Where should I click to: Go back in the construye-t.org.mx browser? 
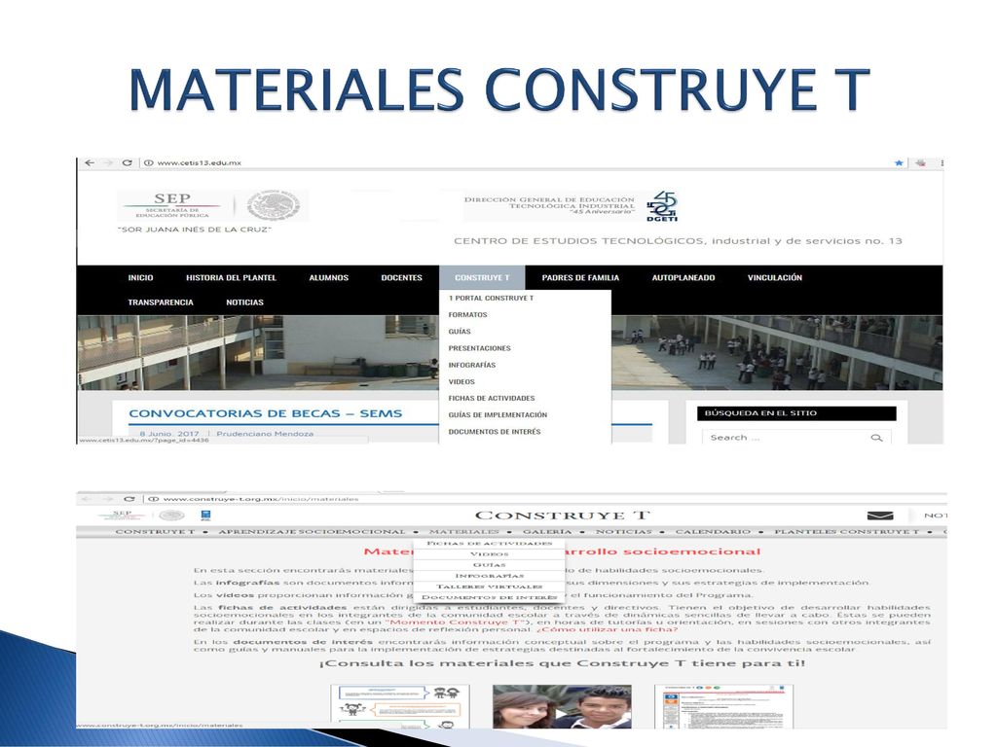pyautogui.click(x=87, y=499)
